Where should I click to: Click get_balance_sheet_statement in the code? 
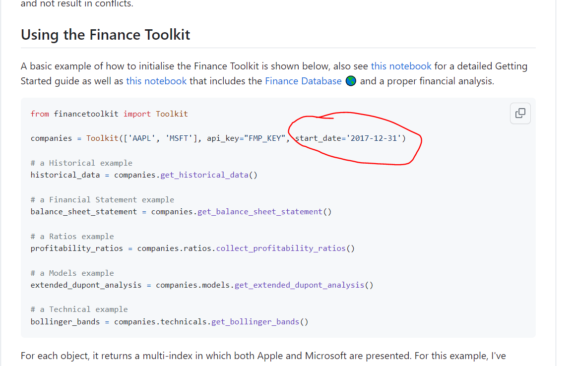coord(259,211)
